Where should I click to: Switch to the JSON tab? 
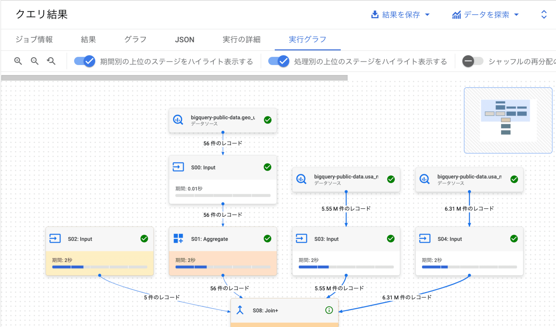coord(185,40)
